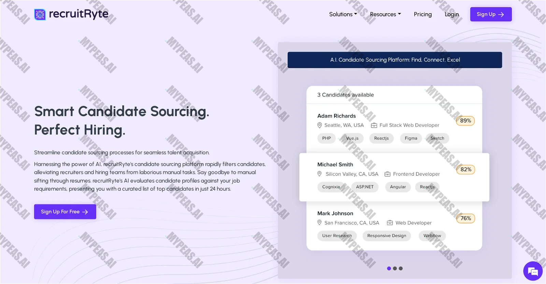Click 'Full Stack Web Developer' job title

[409, 125]
